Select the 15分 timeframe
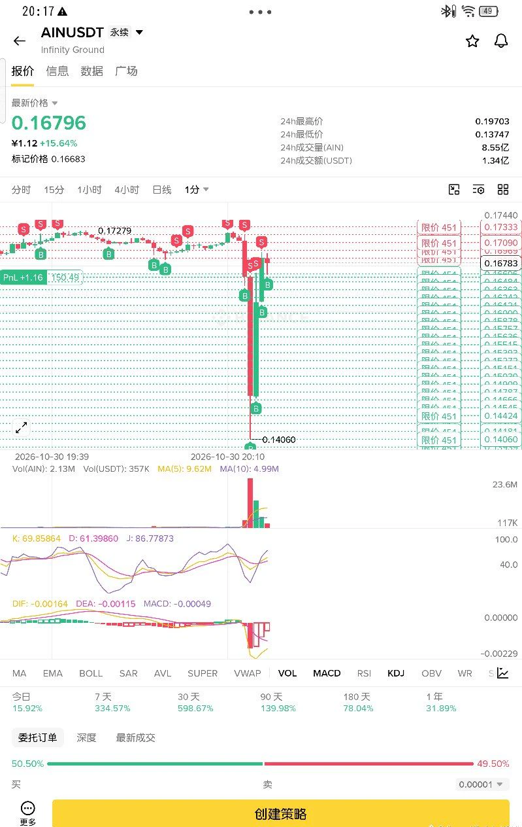The width and height of the screenshot is (522, 827). (54, 190)
